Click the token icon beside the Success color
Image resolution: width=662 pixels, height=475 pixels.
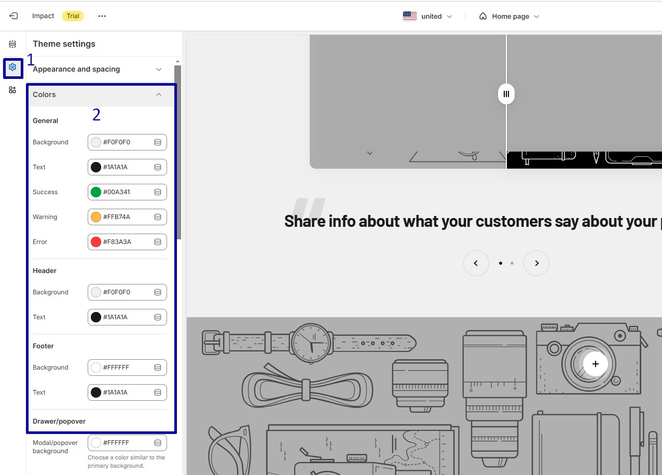click(x=157, y=192)
